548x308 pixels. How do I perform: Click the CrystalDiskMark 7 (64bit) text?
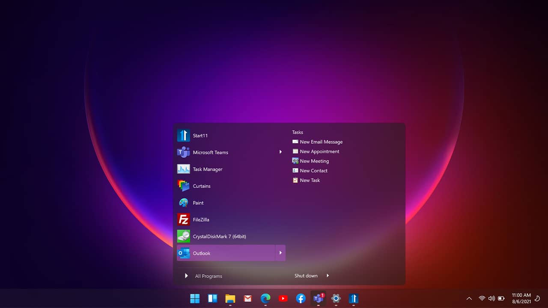pos(220,237)
